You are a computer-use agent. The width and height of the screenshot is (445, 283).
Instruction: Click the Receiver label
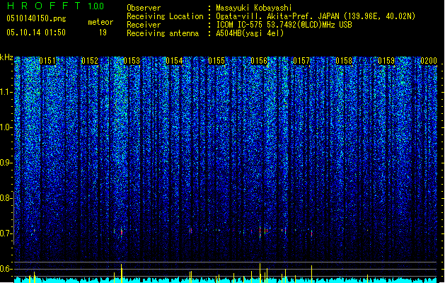coord(144,25)
